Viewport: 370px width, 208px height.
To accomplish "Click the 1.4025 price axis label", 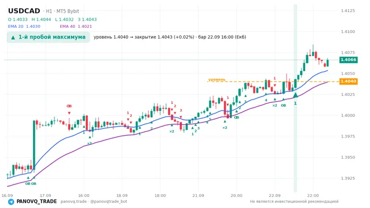I will [348, 95].
